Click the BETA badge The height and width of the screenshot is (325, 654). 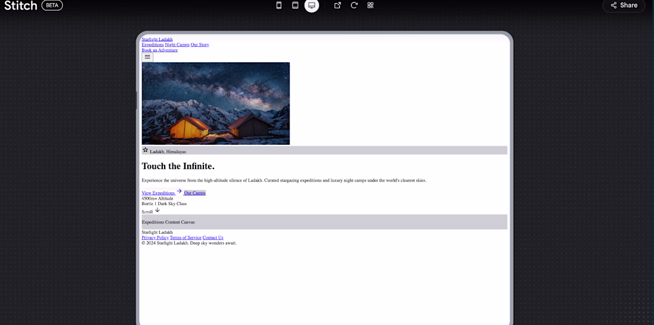pyautogui.click(x=52, y=5)
